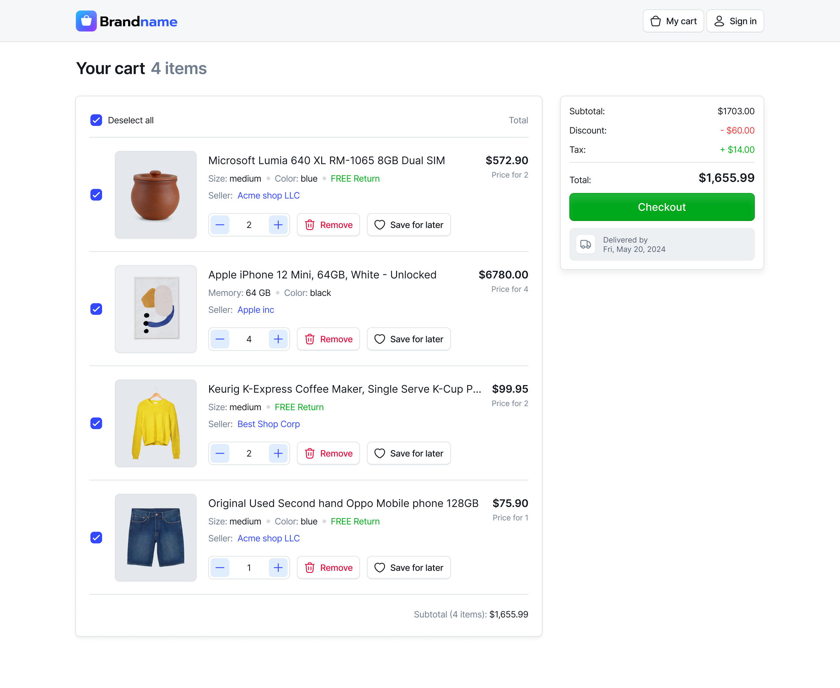
Task: Uncheck the Oppo Mobile phone item
Action: click(x=96, y=537)
